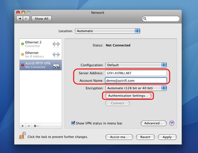198x153 pixels.
Task: Select Astrill PPTP VPN service
Action: pos(41,65)
